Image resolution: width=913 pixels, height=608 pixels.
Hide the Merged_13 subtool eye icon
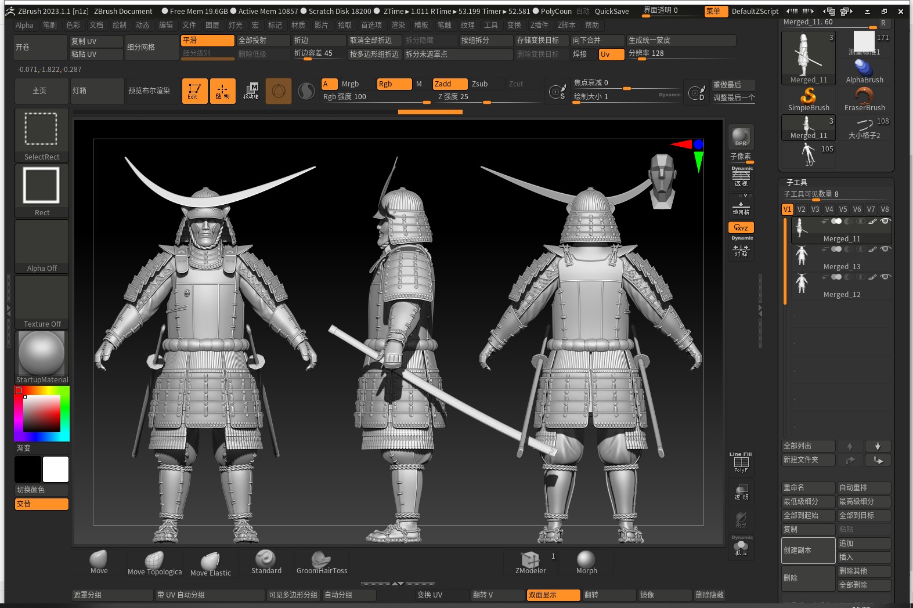tap(885, 249)
